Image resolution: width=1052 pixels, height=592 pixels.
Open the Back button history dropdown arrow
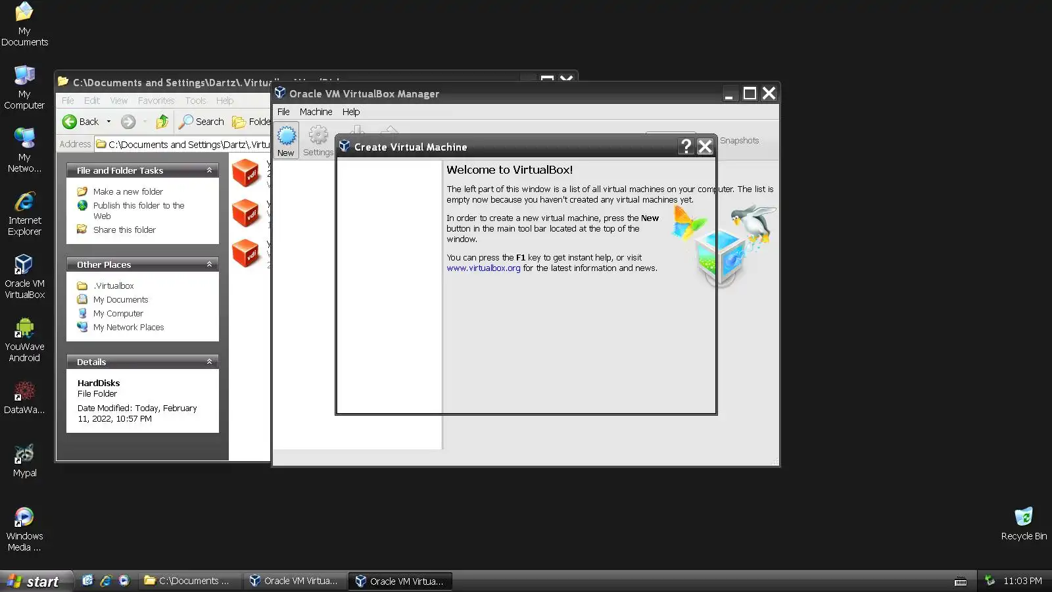[108, 122]
